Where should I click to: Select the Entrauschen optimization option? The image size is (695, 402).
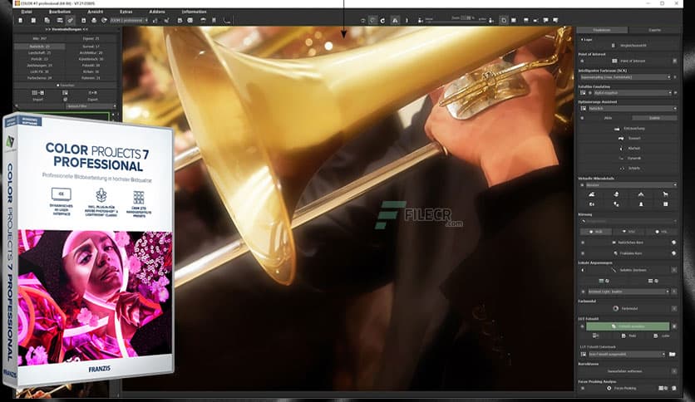point(629,129)
